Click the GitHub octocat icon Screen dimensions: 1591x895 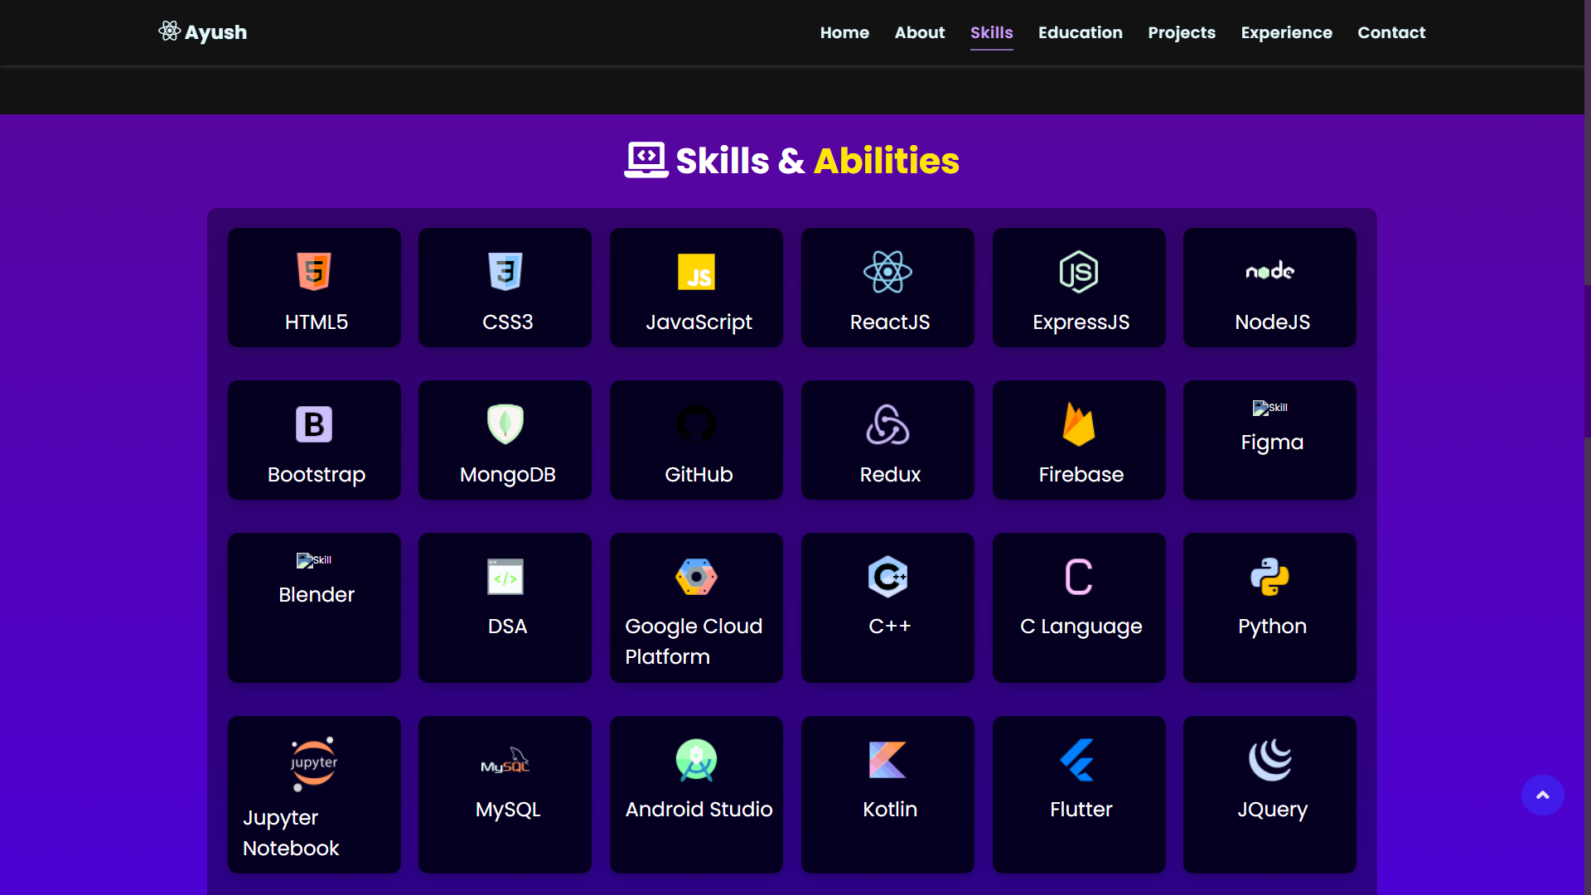pyautogui.click(x=696, y=424)
